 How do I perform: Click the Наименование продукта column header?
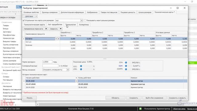(x=42, y=34)
